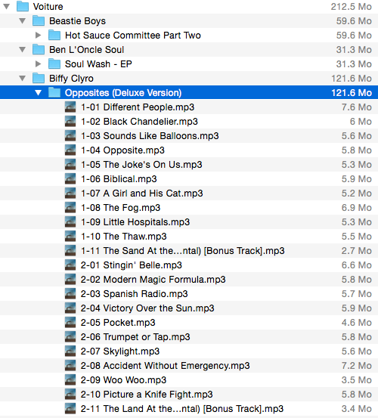The width and height of the screenshot is (378, 418).
Task: Click 1-09 Little Hospitals.mp3 artwork icon
Action: point(70,222)
